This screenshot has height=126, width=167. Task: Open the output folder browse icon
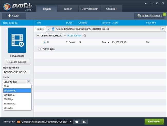[77, 122]
